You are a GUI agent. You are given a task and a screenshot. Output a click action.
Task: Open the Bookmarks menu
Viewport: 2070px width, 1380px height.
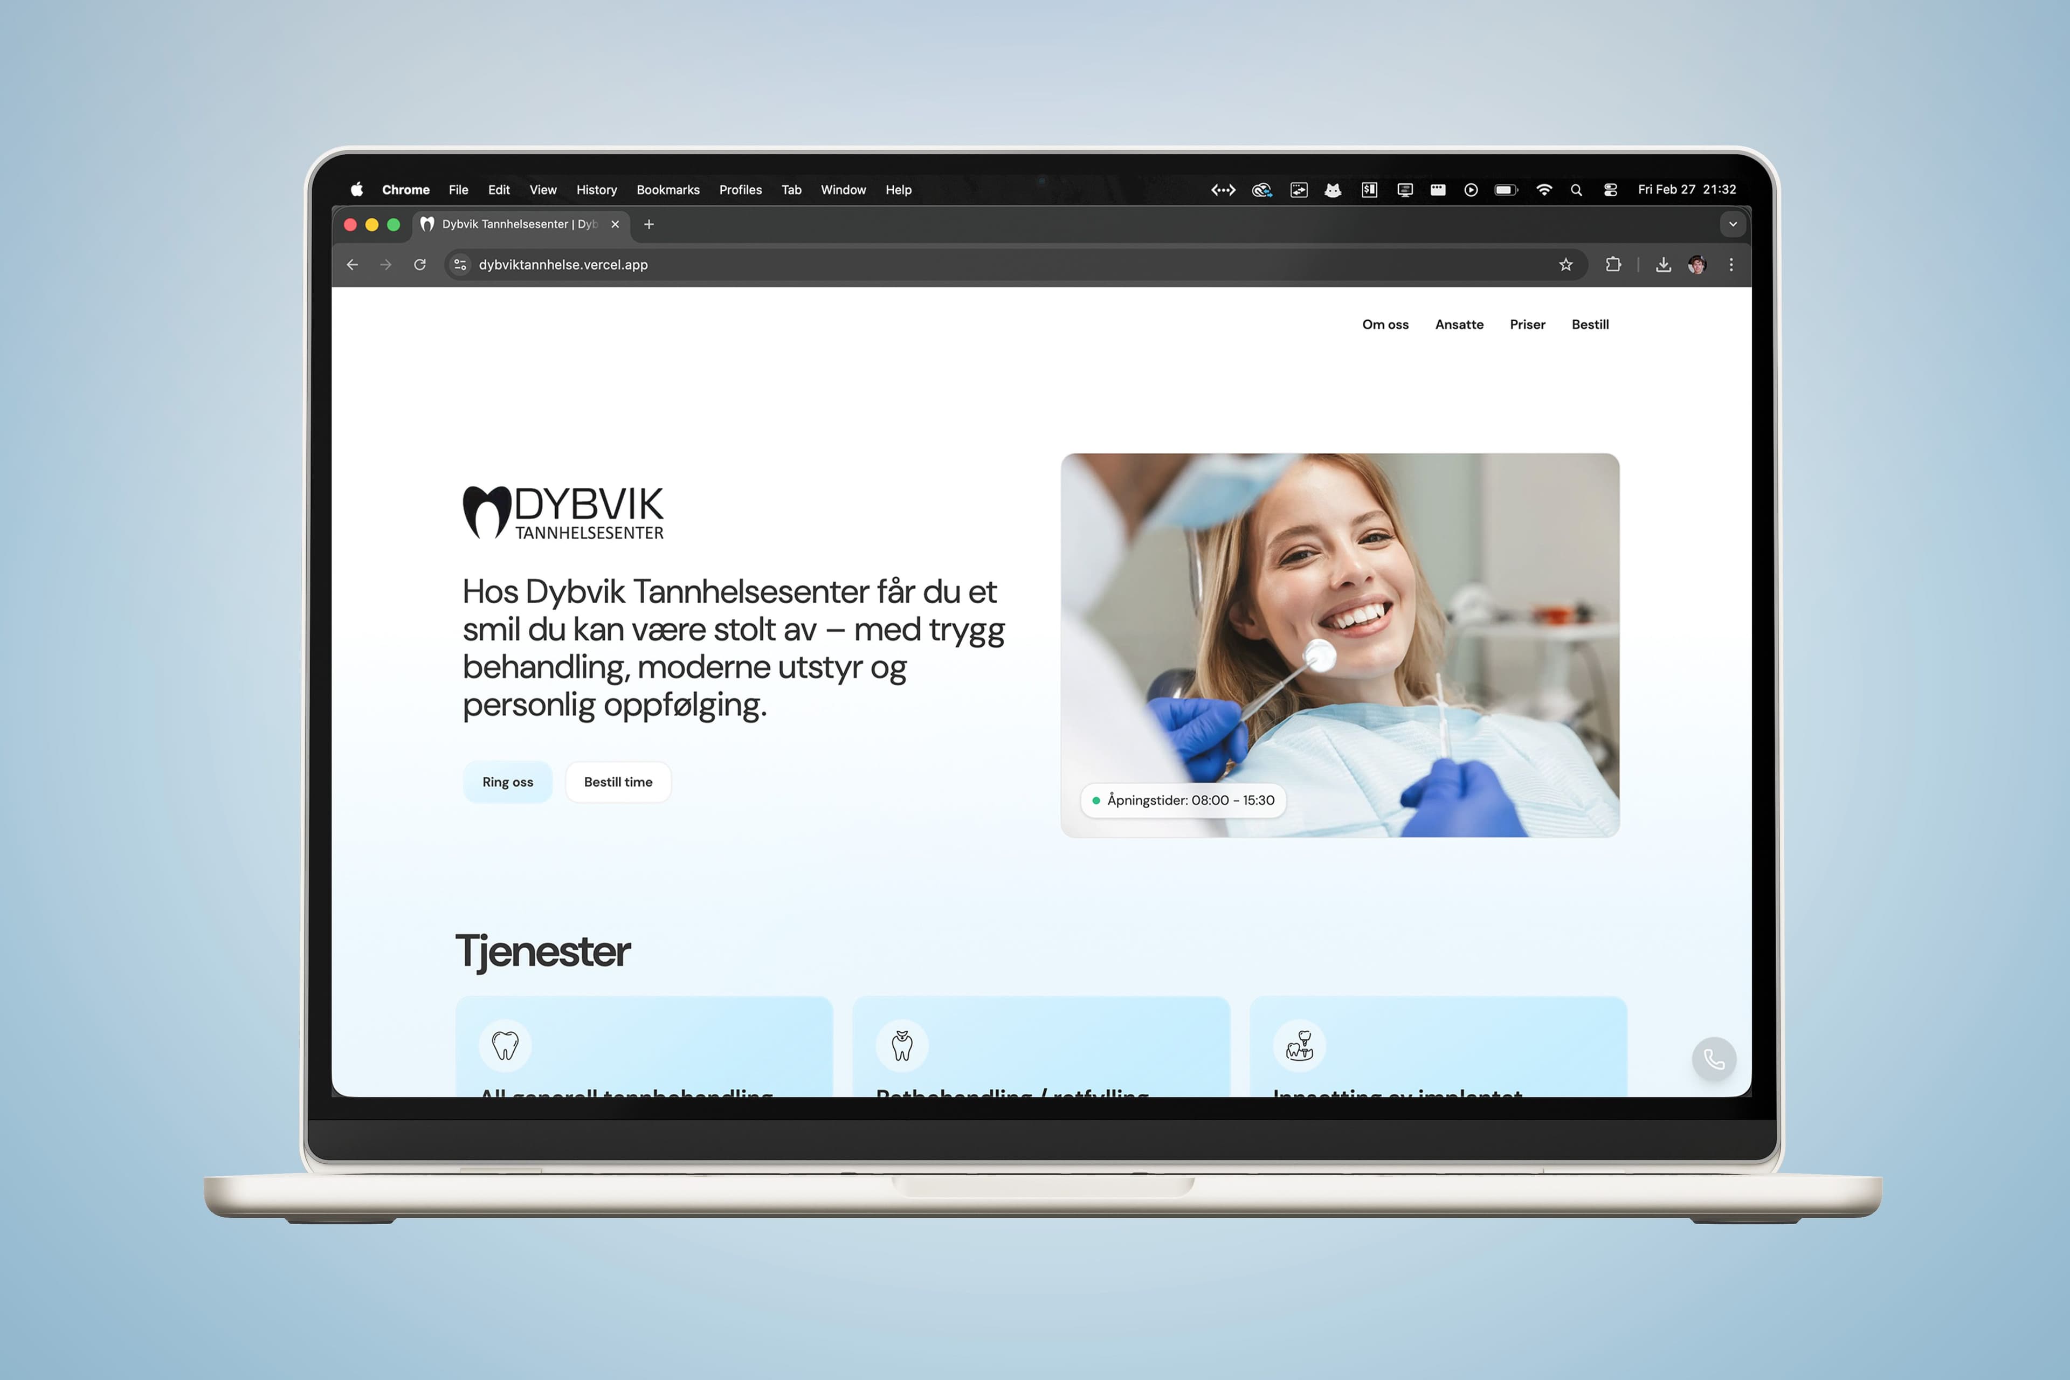[x=668, y=190]
